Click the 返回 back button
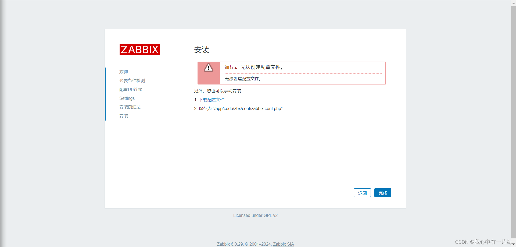 click(x=362, y=193)
